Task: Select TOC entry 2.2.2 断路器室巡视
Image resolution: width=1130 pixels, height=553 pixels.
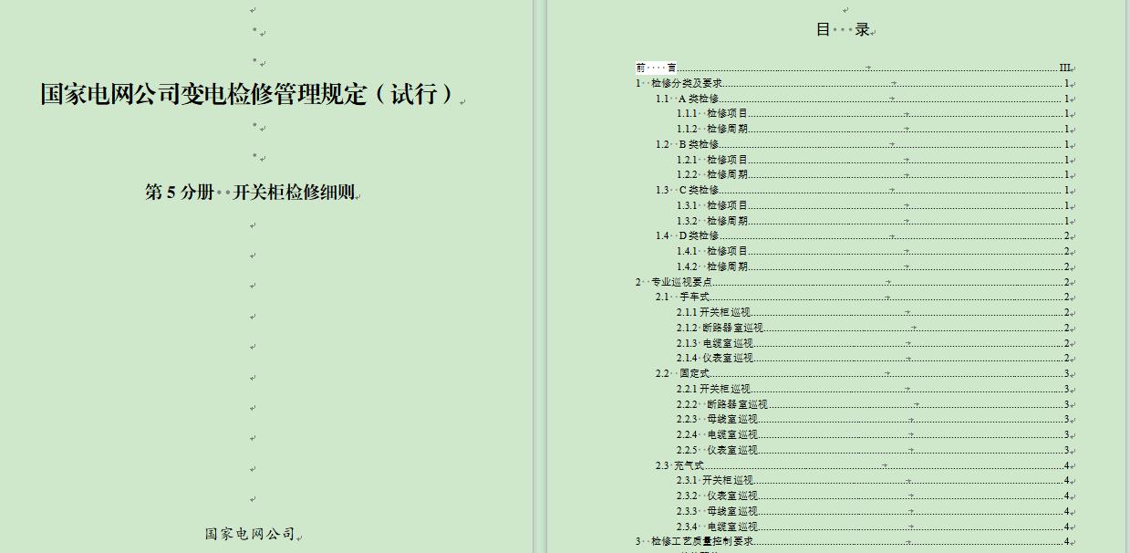Action: tap(874, 404)
